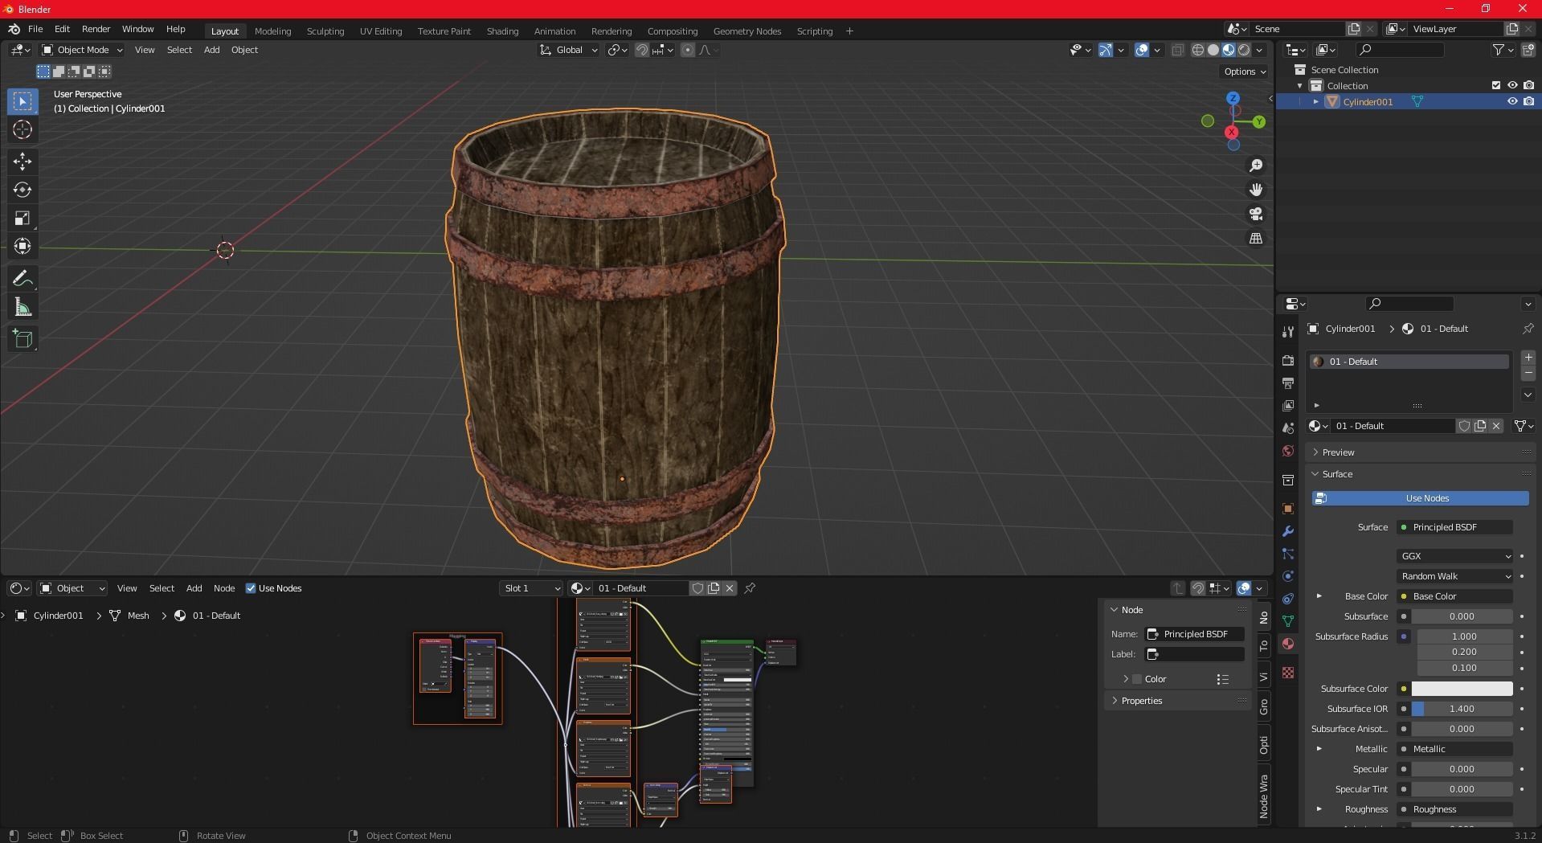The image size is (1542, 843).
Task: Switch viewport to Solid shading
Action: pyautogui.click(x=1213, y=50)
